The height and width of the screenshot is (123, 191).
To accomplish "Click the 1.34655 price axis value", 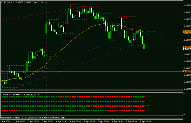I will (x=187, y=61).
